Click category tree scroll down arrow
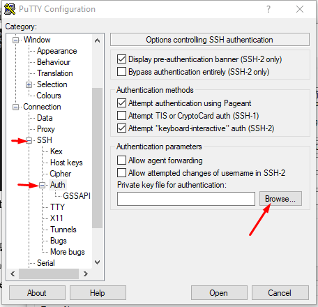This screenshot has width=318, height=307. click(x=98, y=262)
